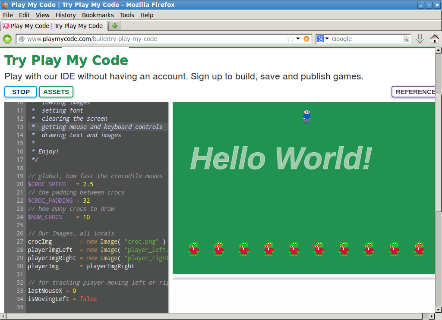Click the 'playerImg = playerImgRight' code line

point(81,266)
